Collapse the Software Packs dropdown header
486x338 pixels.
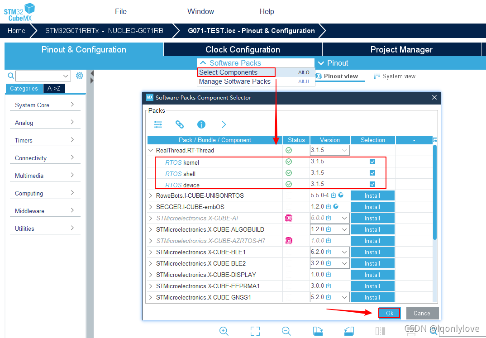pos(256,63)
